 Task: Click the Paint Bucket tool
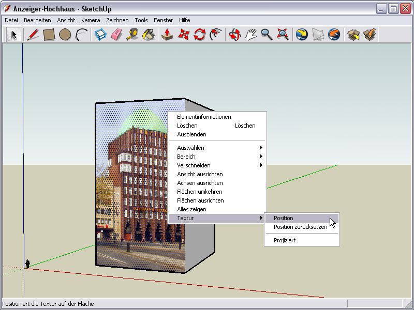[x=148, y=35]
